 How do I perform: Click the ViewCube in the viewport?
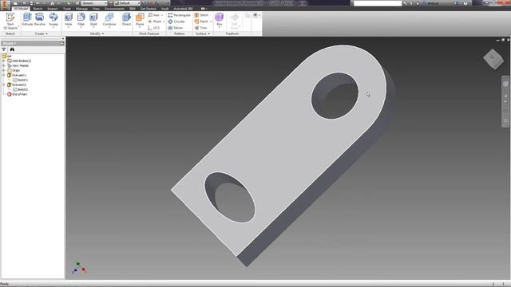pos(493,59)
